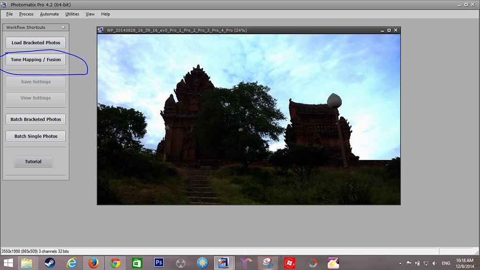Image resolution: width=480 pixels, height=270 pixels.
Task: Open File Explorer from the taskbar
Action: pos(28,262)
